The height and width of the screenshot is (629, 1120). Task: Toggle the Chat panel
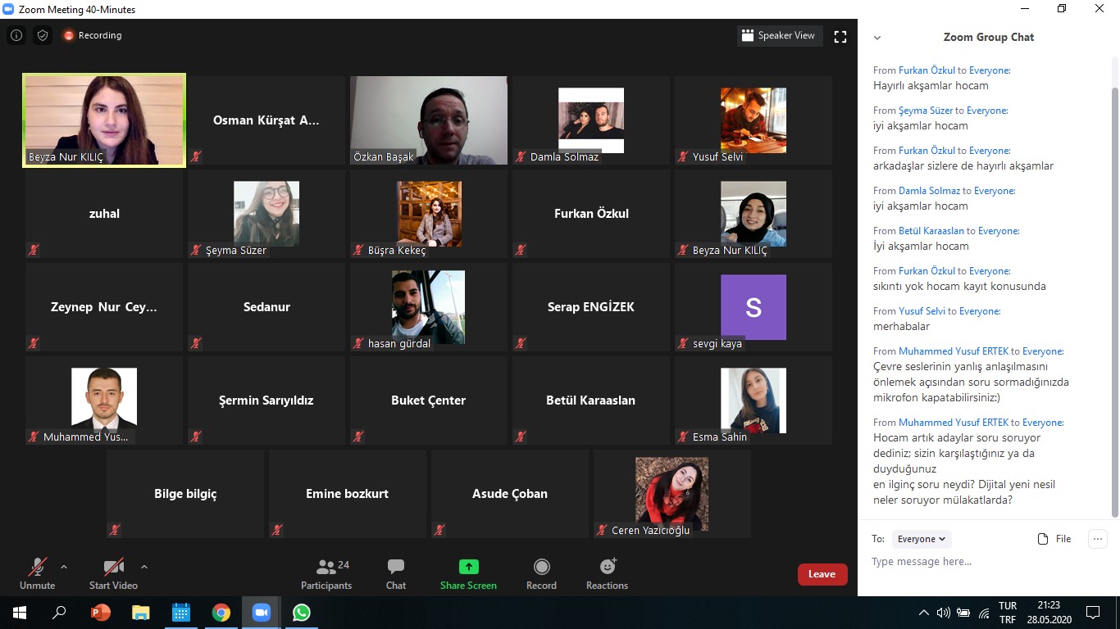coord(396,573)
